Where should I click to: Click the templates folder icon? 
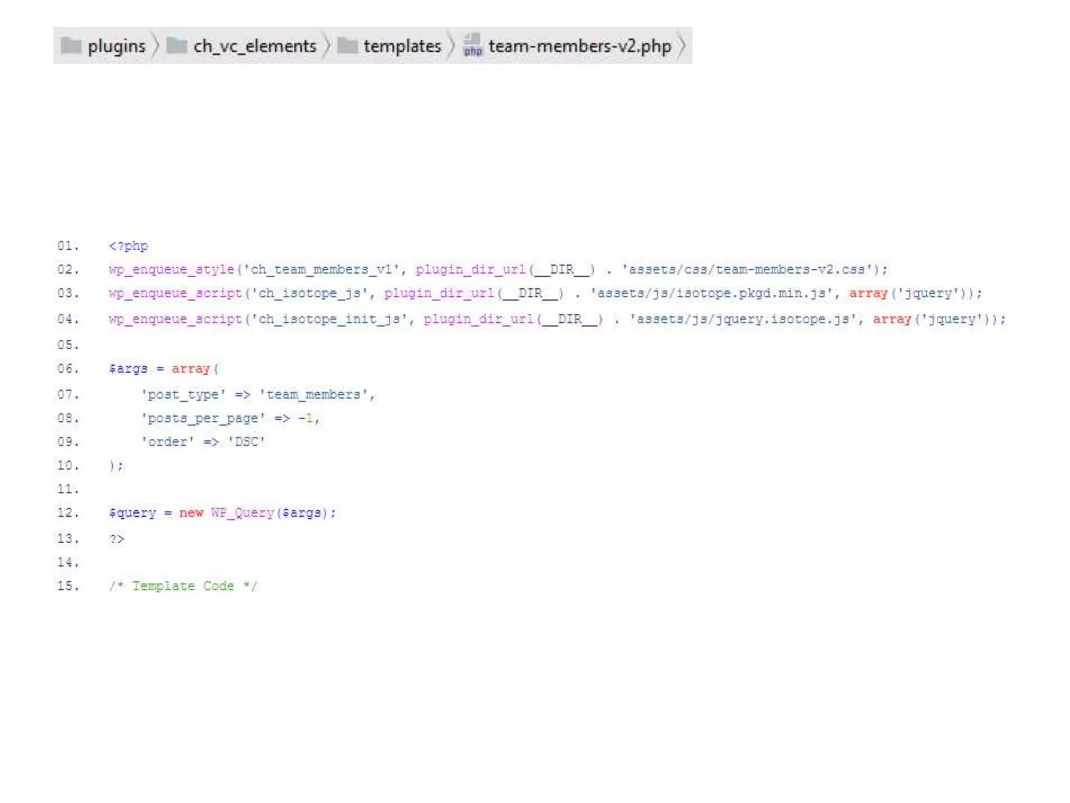347,46
